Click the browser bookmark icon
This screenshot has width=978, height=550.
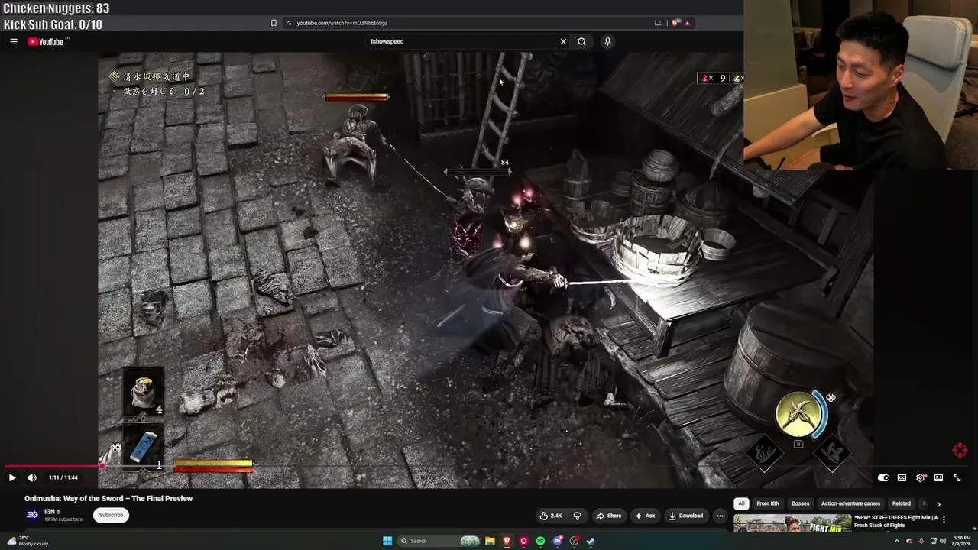click(274, 23)
